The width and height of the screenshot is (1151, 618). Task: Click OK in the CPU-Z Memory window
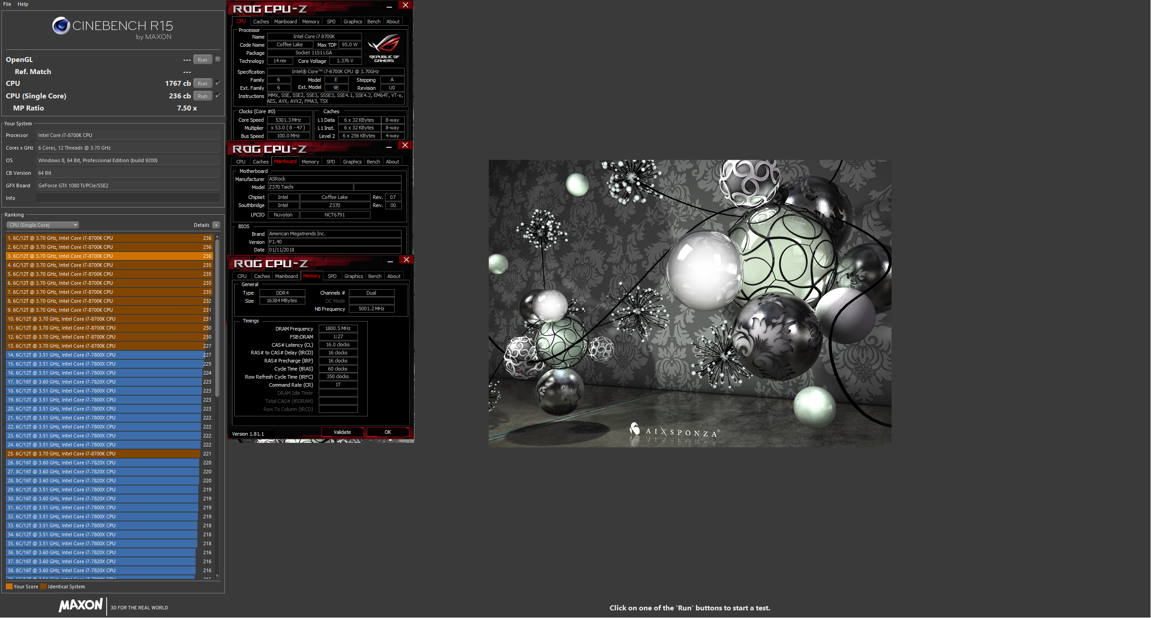tap(388, 432)
